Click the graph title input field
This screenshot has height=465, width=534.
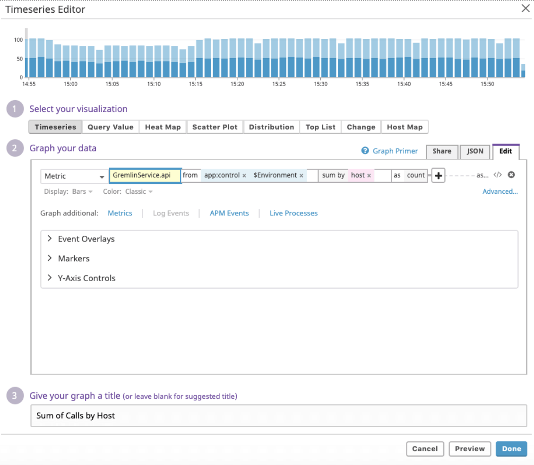click(279, 415)
